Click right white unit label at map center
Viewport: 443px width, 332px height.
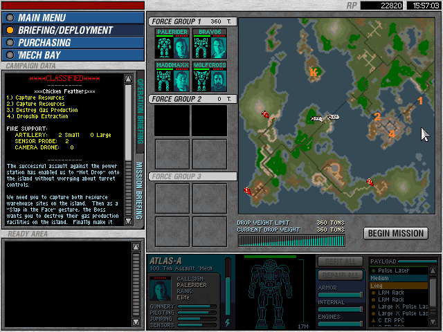tap(333, 117)
